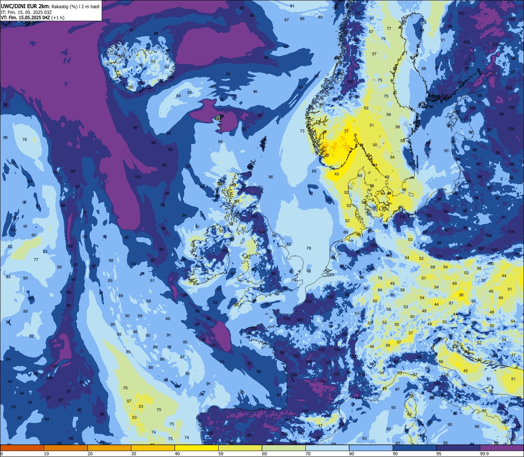
Task: Click the 30–40 golden legend swatch
Action: point(153,448)
